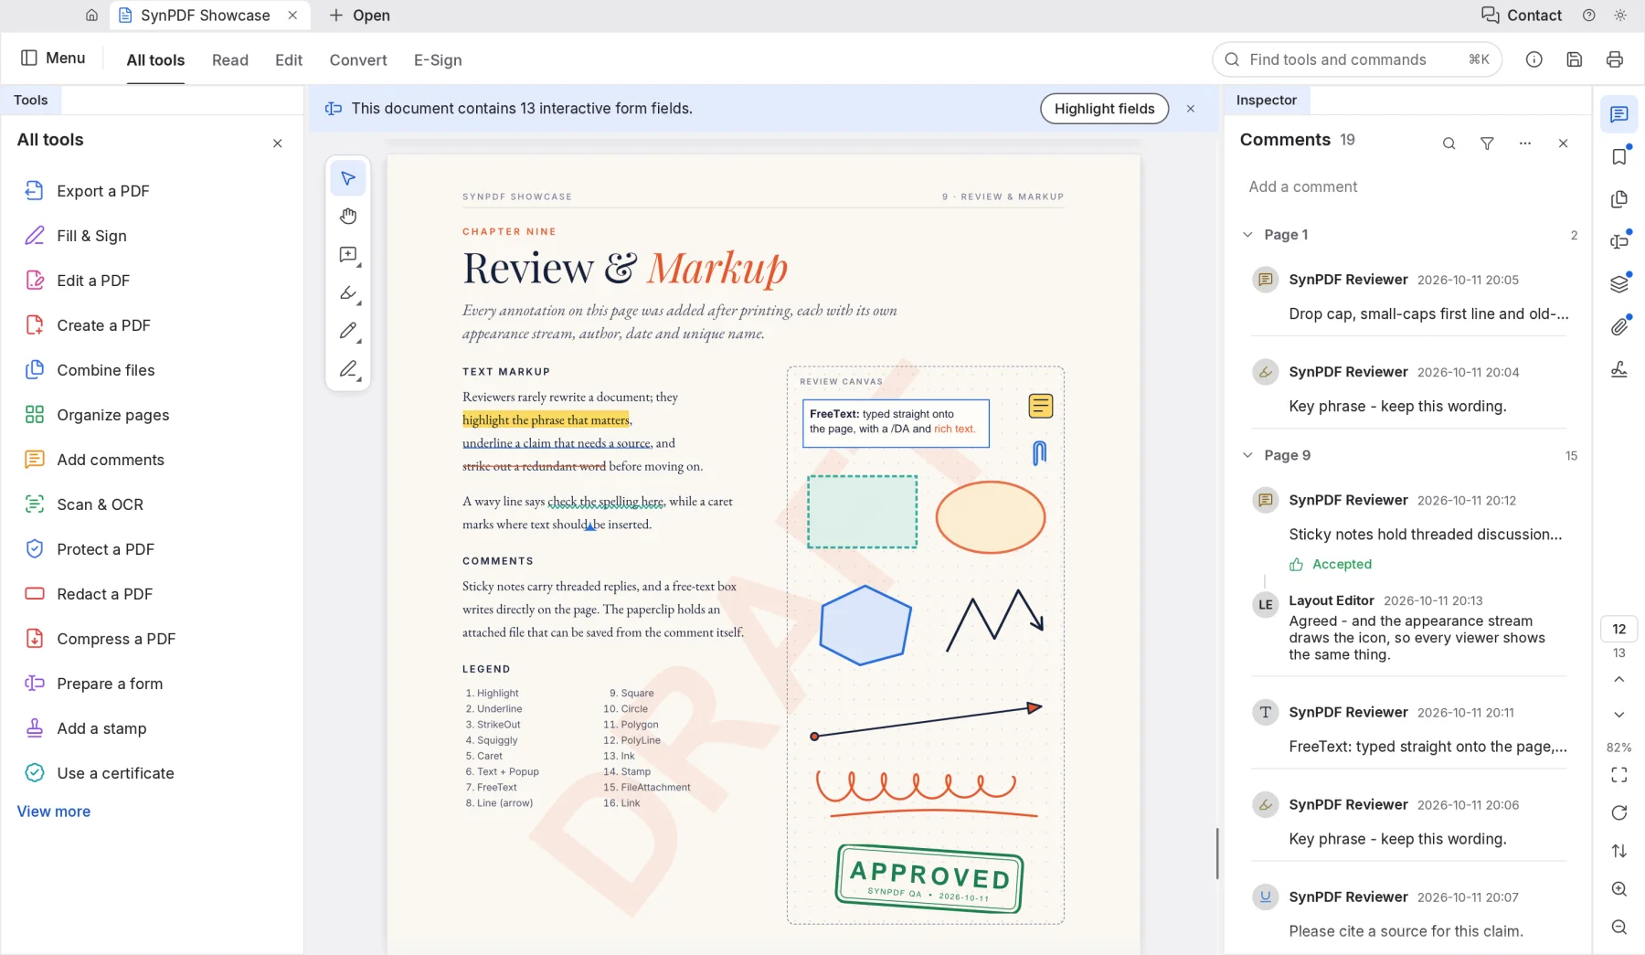
Task: Open the Bookmarks panel icon
Action: click(x=1619, y=156)
